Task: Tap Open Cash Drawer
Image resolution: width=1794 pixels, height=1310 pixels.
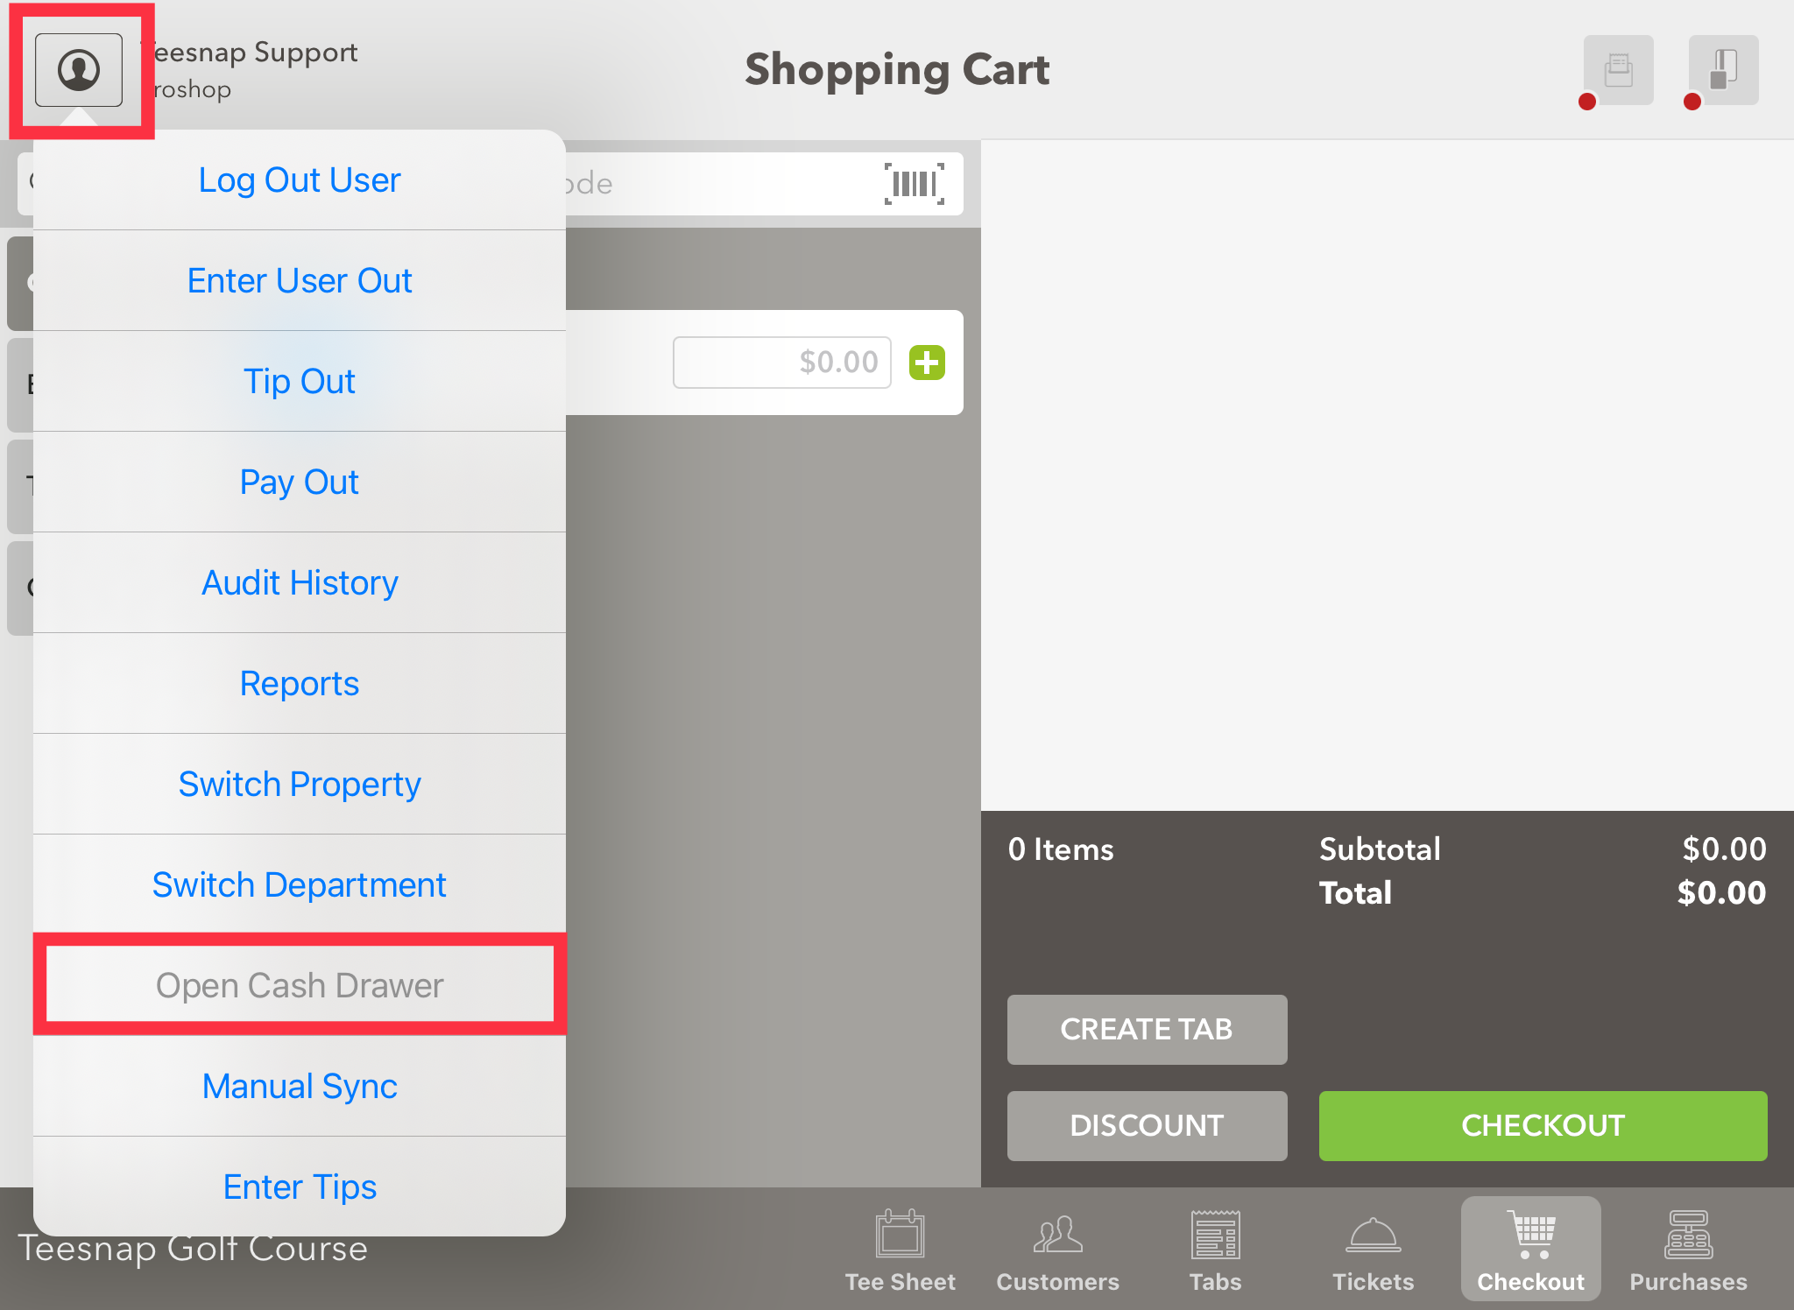Action: (300, 986)
